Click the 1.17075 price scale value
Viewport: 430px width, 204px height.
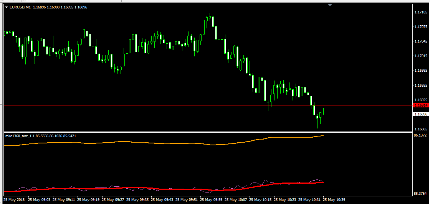pos(421,27)
